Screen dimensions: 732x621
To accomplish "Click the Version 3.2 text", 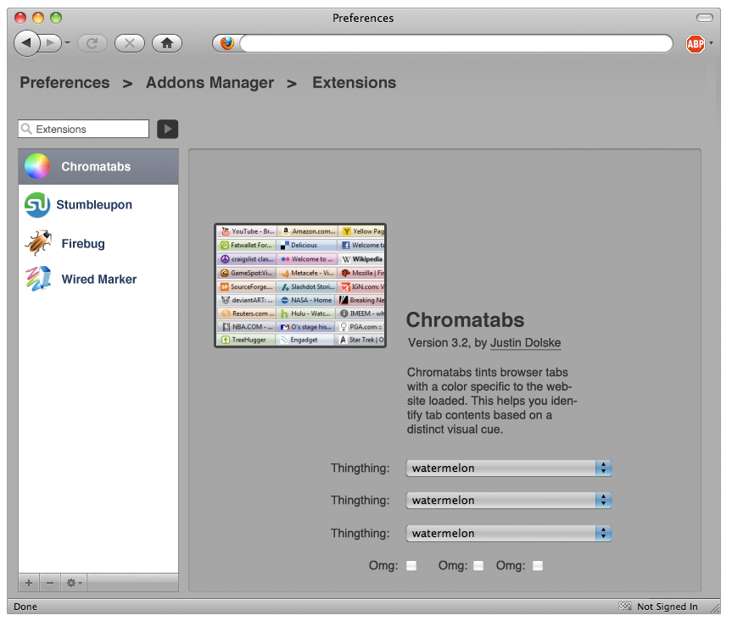I will pos(439,342).
